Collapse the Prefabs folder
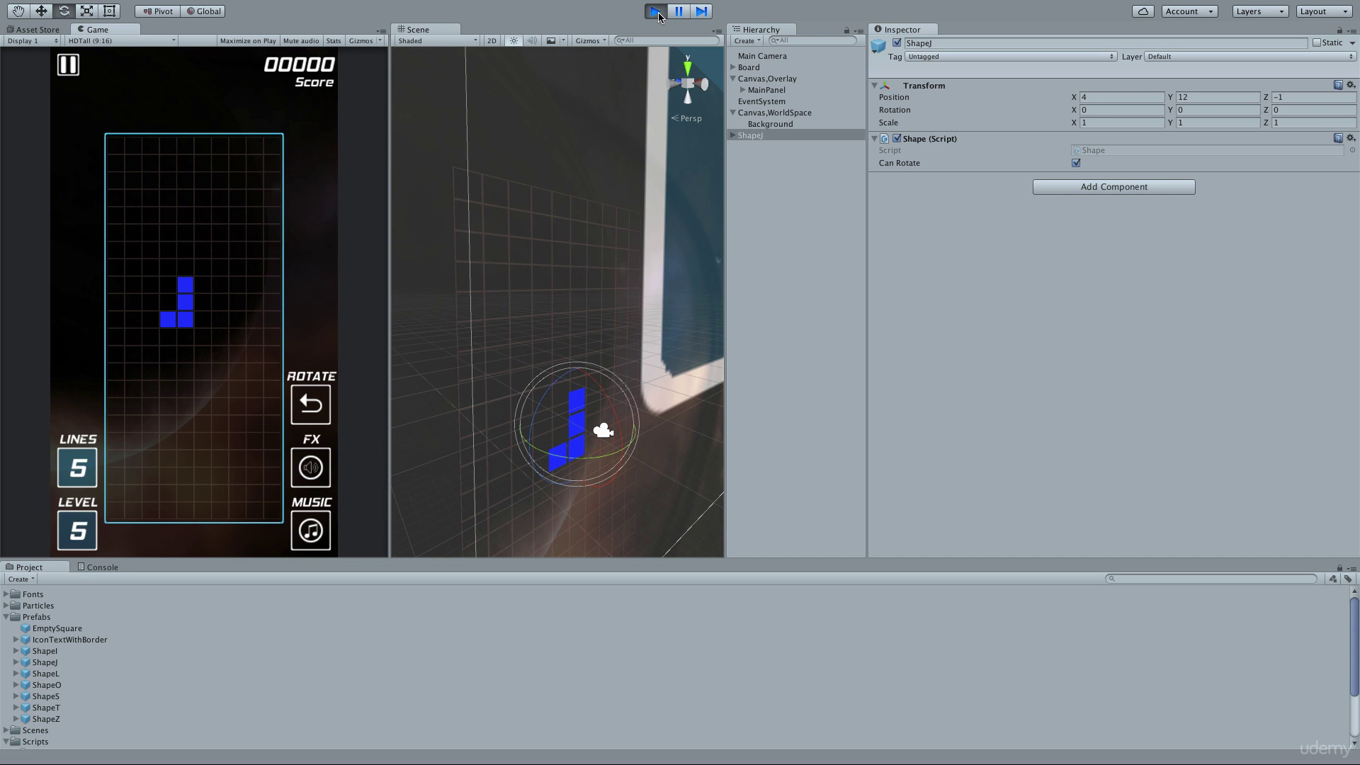 point(6,617)
